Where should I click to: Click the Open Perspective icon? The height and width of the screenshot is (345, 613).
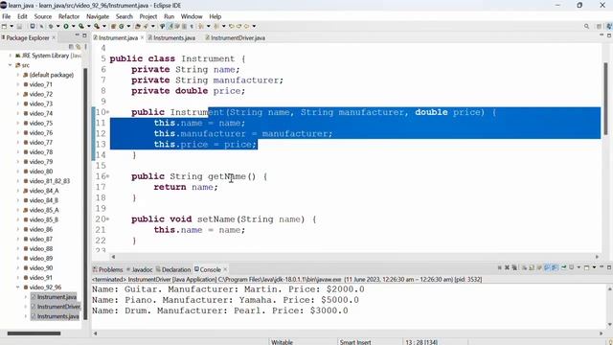599,26
